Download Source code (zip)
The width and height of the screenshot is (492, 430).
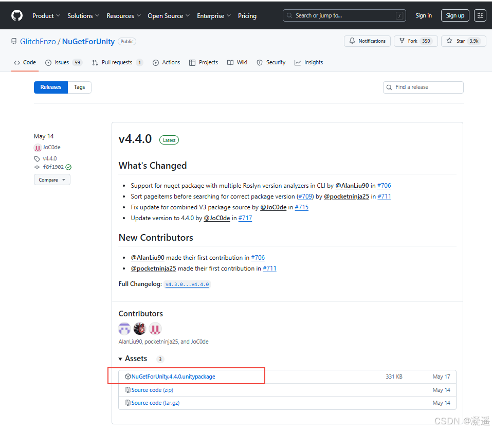(x=152, y=390)
